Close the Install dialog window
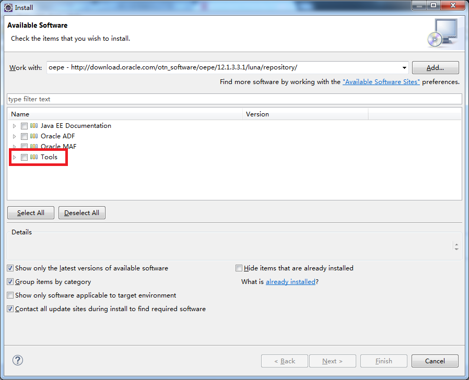This screenshot has width=469, height=380. (x=453, y=5)
